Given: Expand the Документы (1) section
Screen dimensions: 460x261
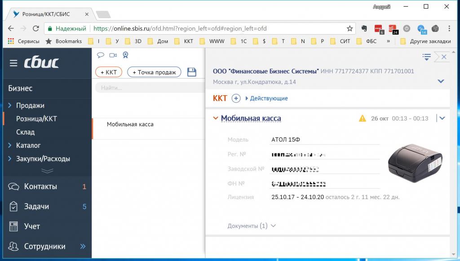Looking at the screenshot, I should click(252, 226).
